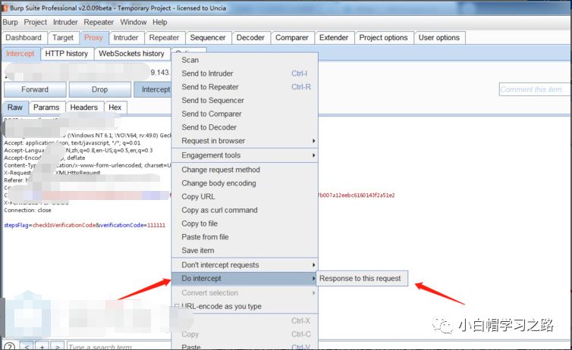Click the Drop button
This screenshot has height=350, width=572.
(x=99, y=89)
